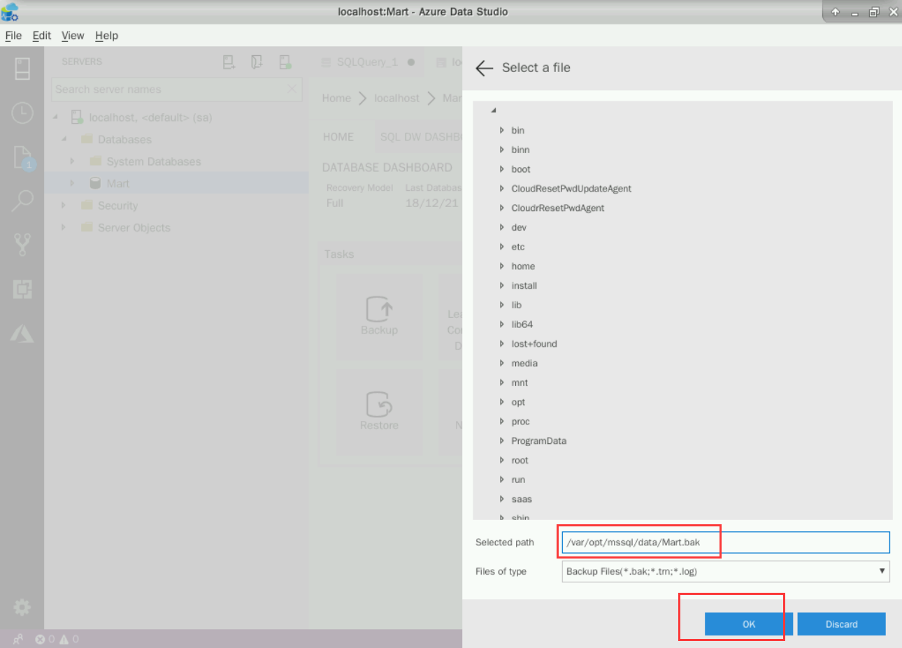This screenshot has height=648, width=902.
Task: Expand the home folder
Action: click(x=502, y=266)
